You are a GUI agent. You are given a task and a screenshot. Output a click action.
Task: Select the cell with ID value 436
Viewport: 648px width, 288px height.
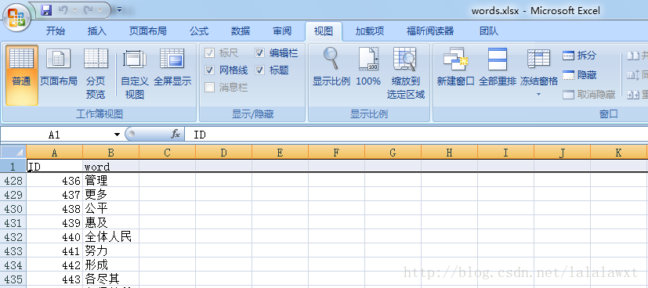point(55,180)
